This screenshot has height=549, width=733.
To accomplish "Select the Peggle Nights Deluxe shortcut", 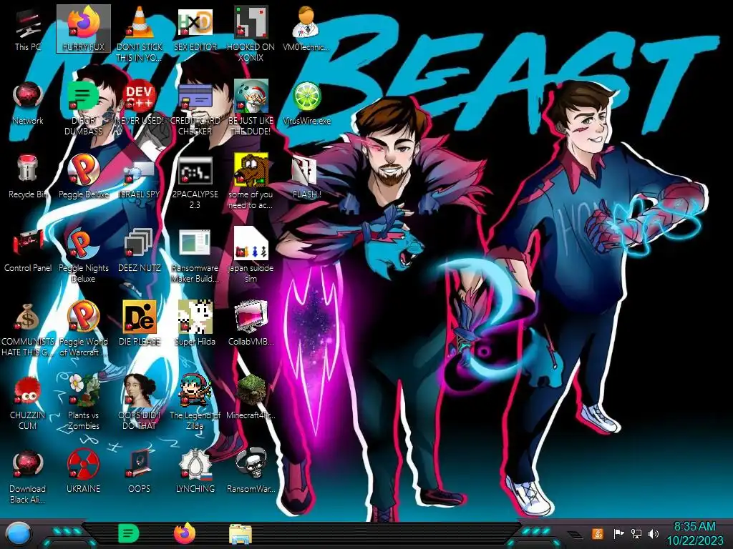I will coord(84,256).
